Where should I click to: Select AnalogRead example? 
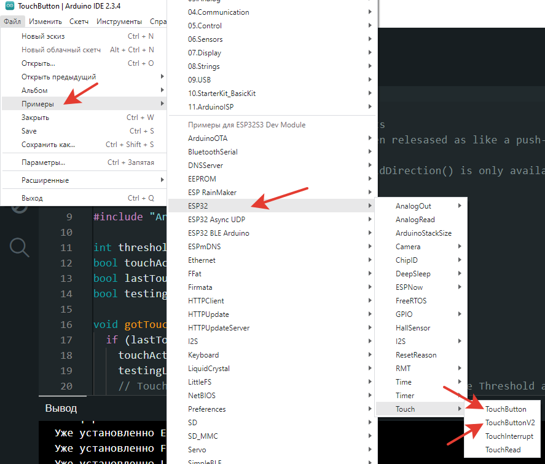421,220
